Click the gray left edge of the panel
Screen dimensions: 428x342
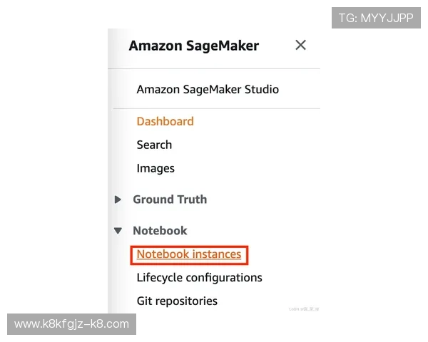[108, 178]
